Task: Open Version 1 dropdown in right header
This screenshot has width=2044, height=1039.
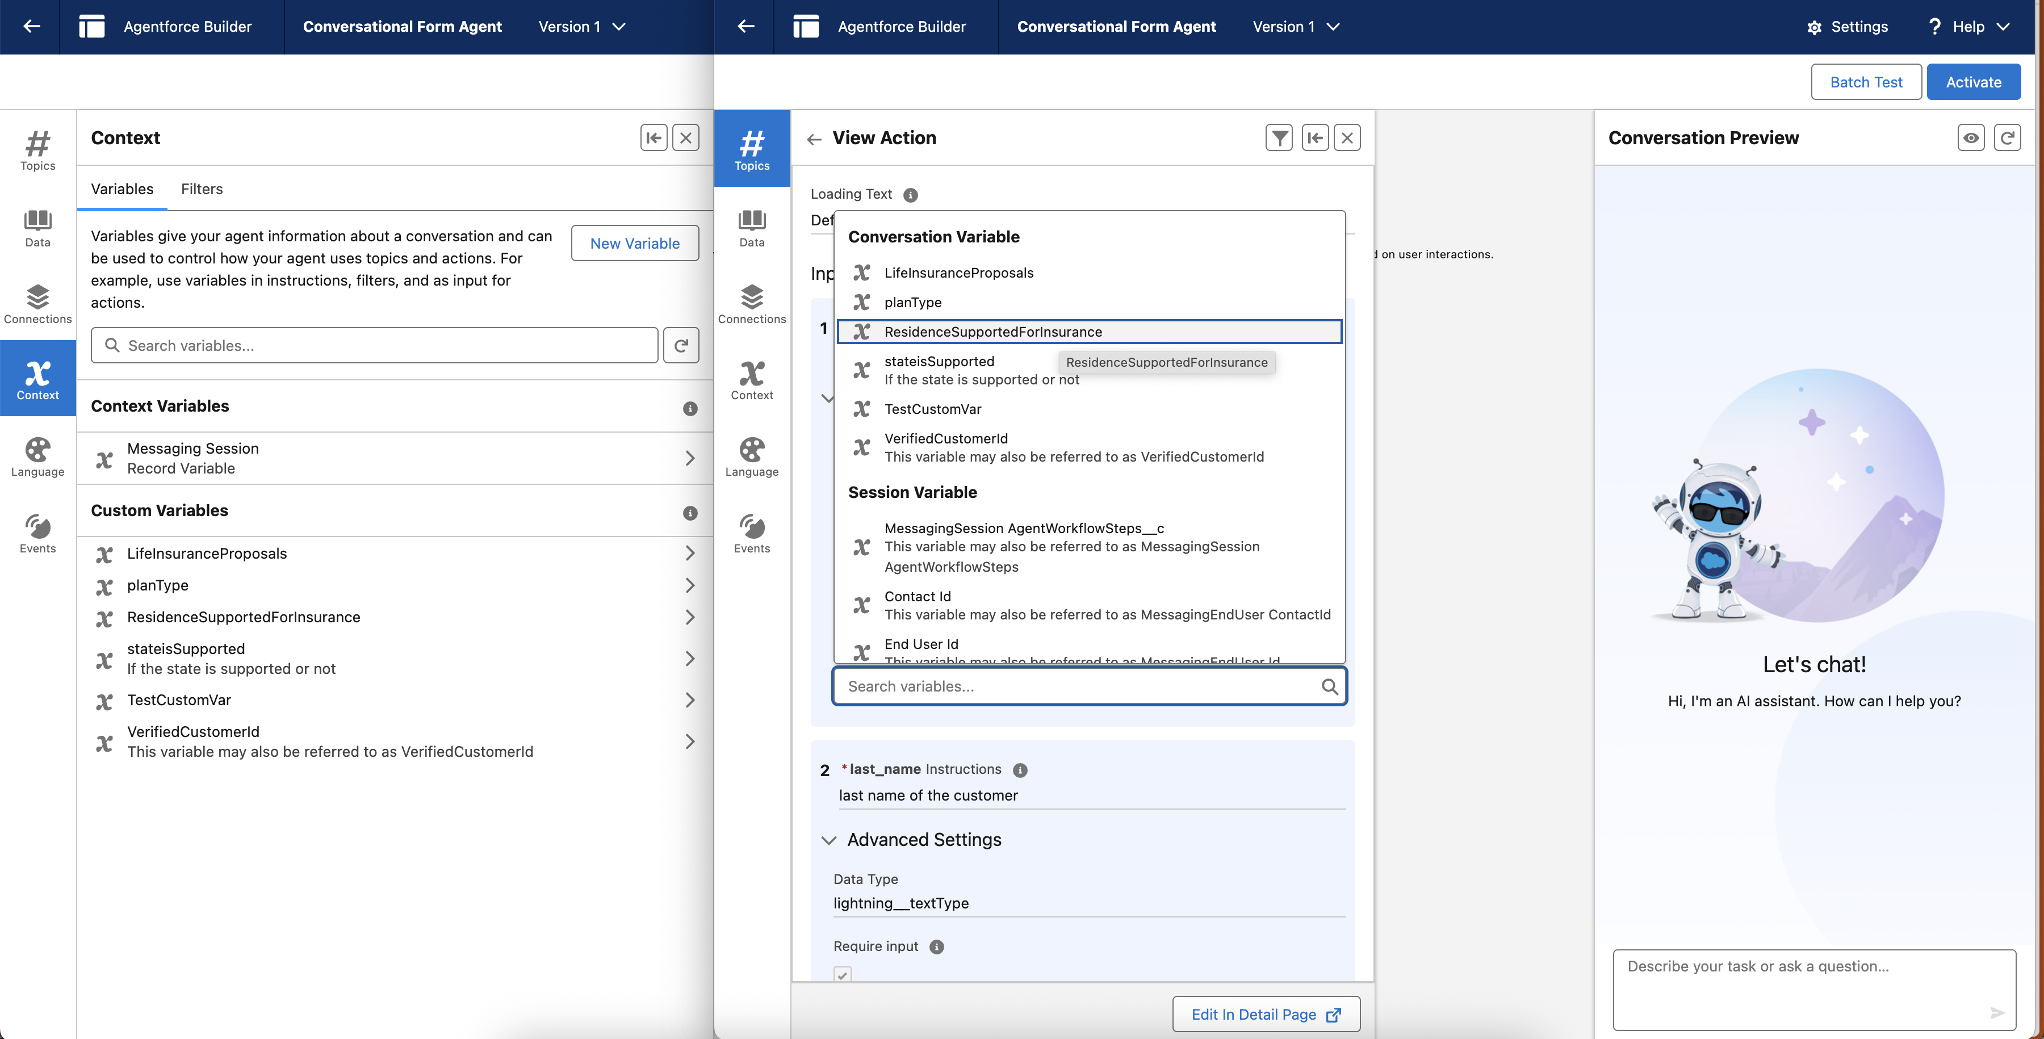Action: coord(1295,26)
